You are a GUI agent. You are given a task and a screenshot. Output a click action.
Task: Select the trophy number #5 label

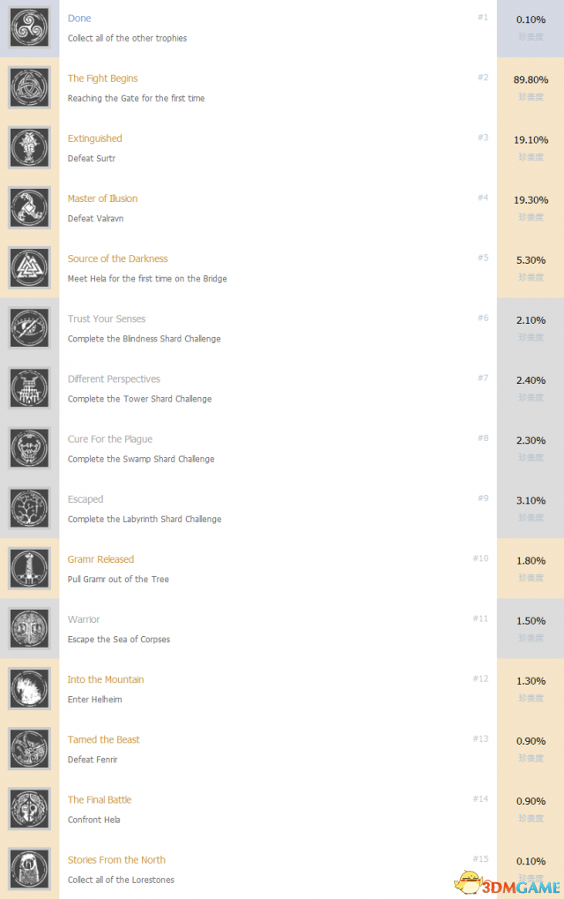click(483, 258)
